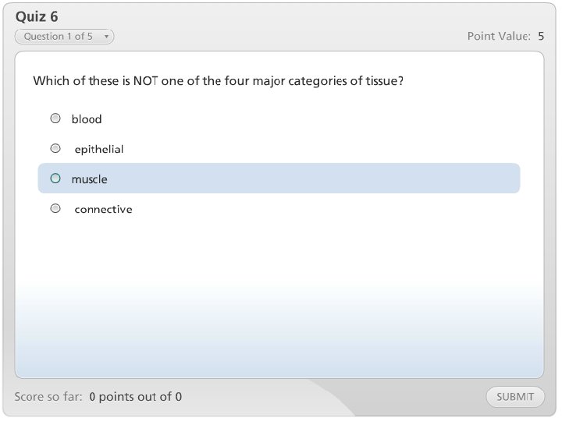562x421 pixels.
Task: Click the Quiz 6 title
Action: pos(37,16)
